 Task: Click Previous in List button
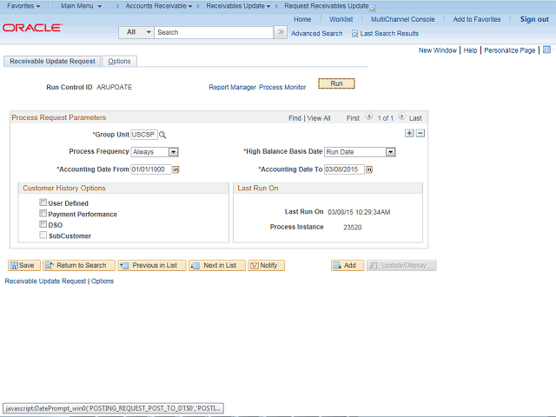pos(152,265)
